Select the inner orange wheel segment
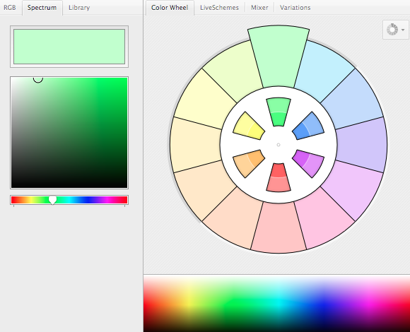The width and height of the screenshot is (410, 332). [x=248, y=163]
